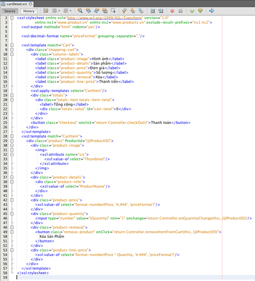
Task: Click the text "Tổng cộng" on line 21
Action: coord(63,104)
